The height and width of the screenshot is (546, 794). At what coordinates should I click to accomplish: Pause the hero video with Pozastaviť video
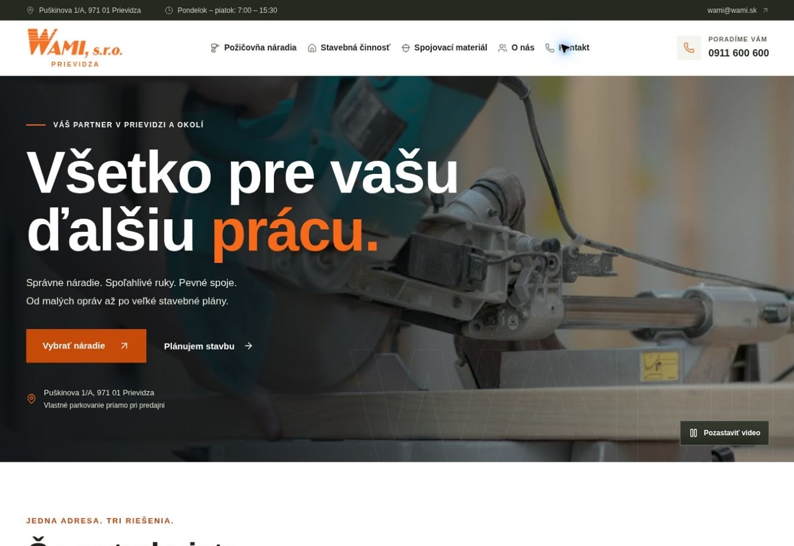tap(724, 433)
